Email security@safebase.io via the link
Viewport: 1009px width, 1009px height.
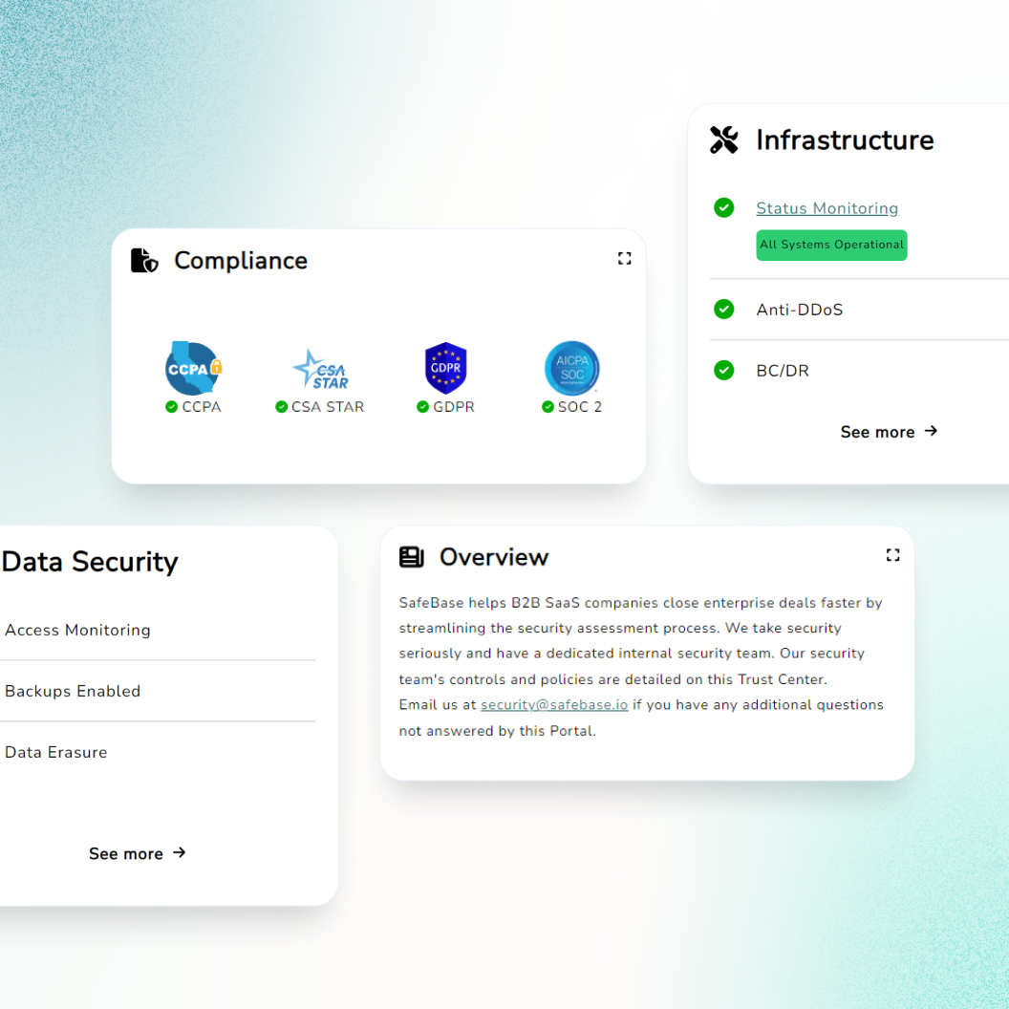pyautogui.click(x=554, y=704)
